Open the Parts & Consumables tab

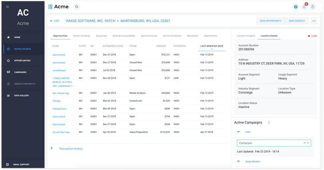tap(124, 36)
